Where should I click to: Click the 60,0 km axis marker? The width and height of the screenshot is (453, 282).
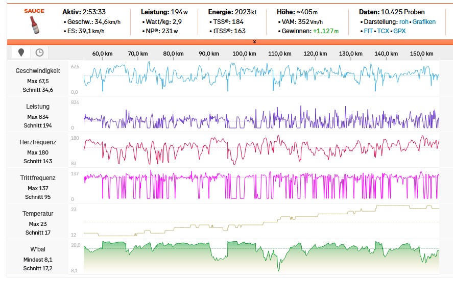pos(102,54)
